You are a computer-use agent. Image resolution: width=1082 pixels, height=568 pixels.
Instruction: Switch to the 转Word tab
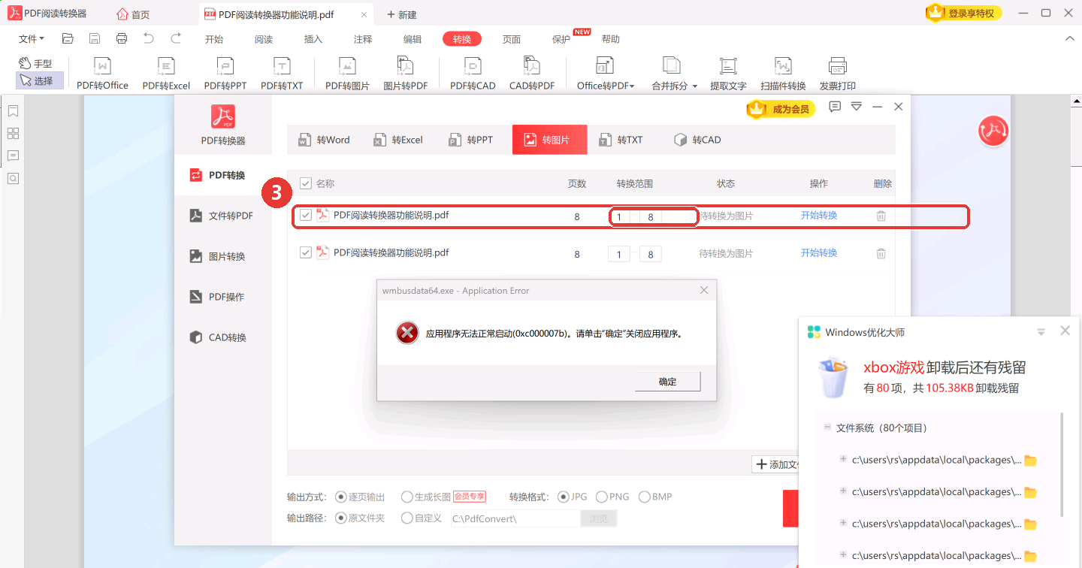coord(325,140)
